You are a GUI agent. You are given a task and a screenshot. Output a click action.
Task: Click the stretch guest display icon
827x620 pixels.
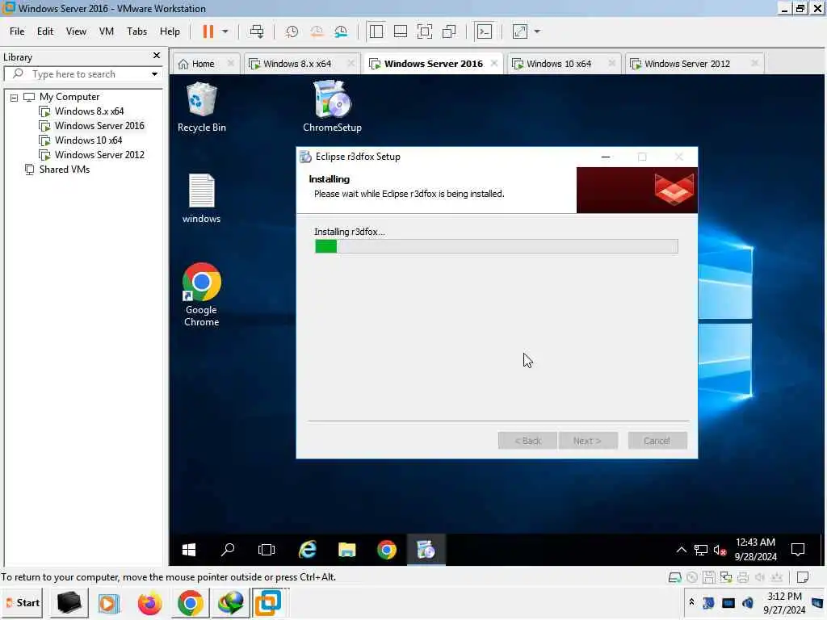coord(520,31)
